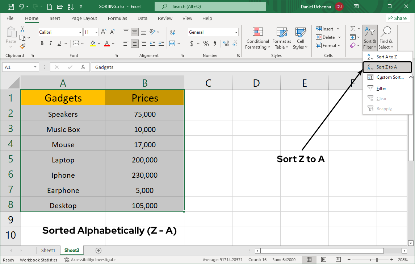415x264 pixels.
Task: Switch to the Sheet1 tab
Action: [x=48, y=250]
